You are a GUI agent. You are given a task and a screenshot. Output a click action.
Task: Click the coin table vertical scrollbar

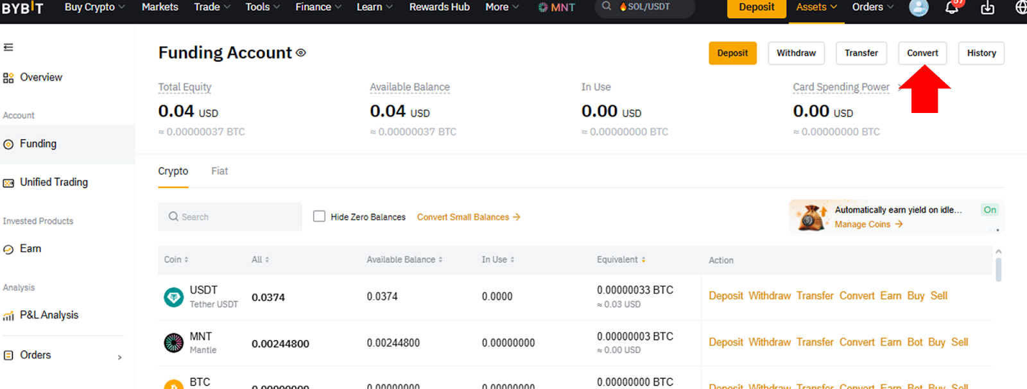pos(998,270)
